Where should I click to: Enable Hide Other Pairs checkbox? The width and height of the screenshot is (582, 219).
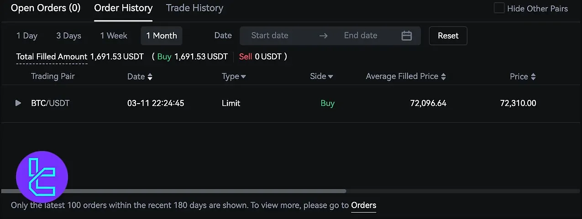[499, 8]
